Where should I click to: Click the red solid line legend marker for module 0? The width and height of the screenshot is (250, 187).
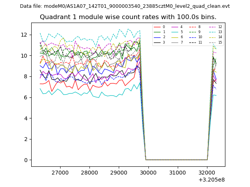point(157,27)
